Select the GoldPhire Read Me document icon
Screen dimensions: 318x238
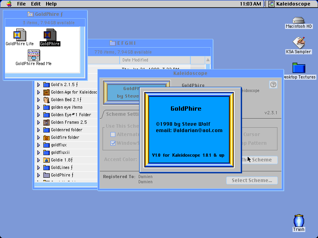34,55
